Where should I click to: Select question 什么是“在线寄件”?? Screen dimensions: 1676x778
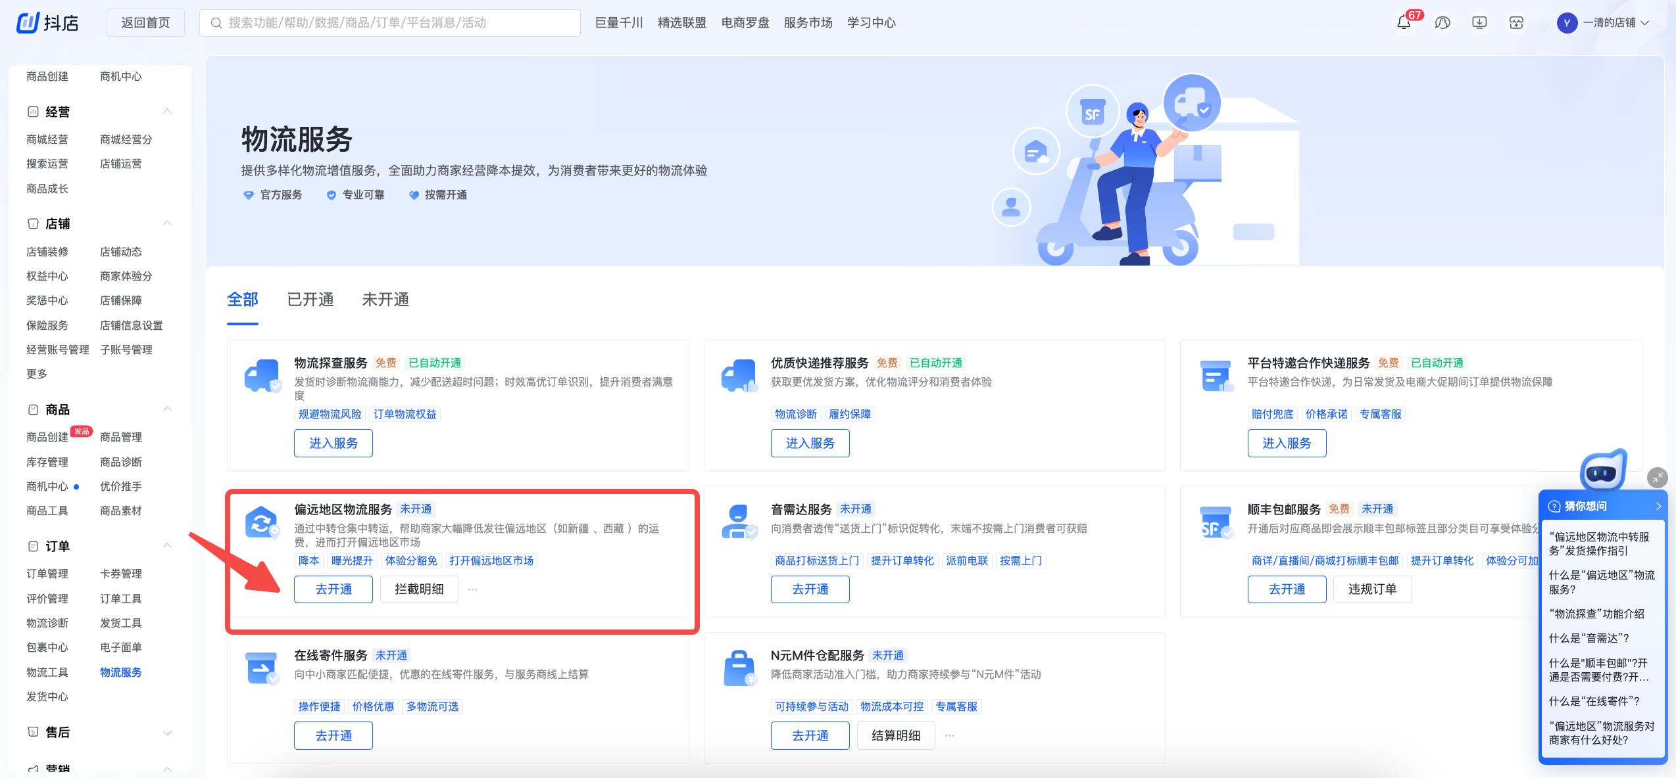point(1594,701)
